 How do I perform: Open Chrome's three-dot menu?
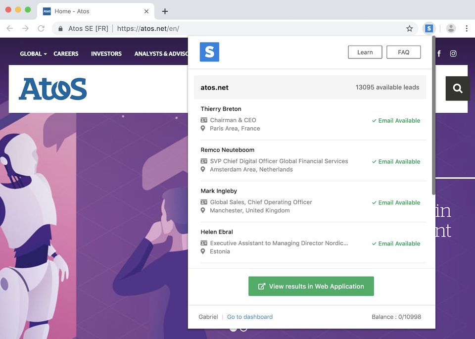467,29
